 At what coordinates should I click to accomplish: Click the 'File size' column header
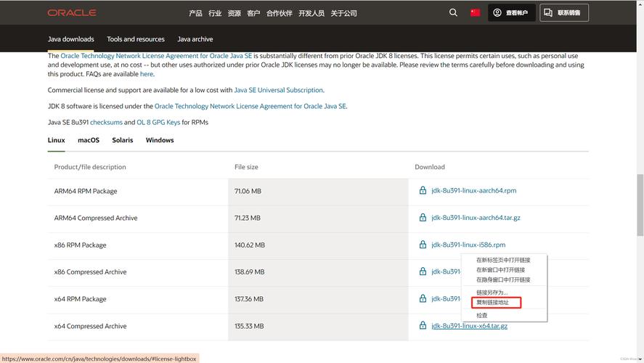coord(246,167)
